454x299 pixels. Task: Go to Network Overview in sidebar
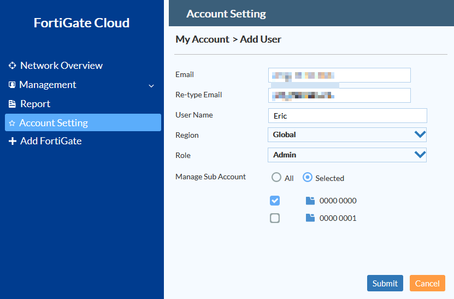click(61, 66)
